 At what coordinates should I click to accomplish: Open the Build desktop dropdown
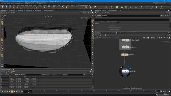pos(30,3)
